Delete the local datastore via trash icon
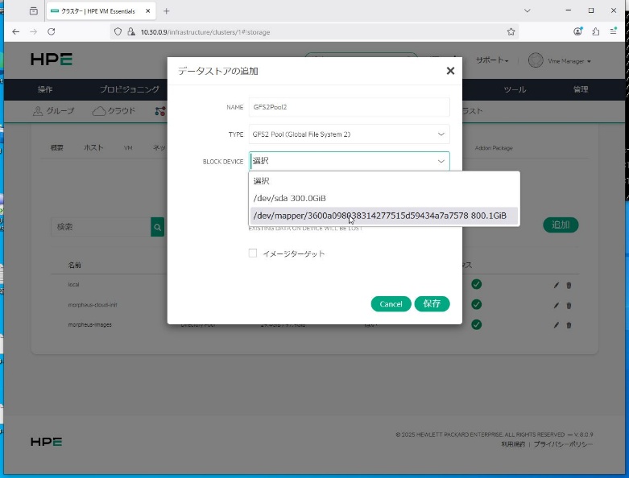Screen dimensions: 629x478 pyautogui.click(x=569, y=285)
